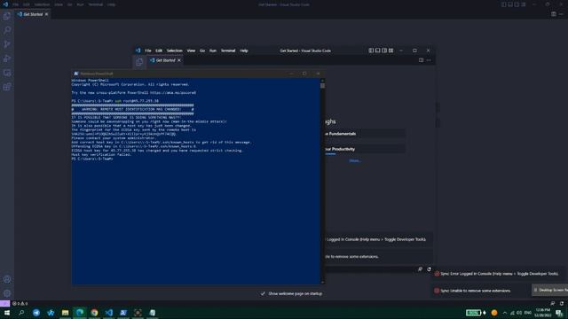Image resolution: width=568 pixels, height=319 pixels.
Task: Open Explorer in the background VS Code activity bar
Action: pyautogui.click(x=7, y=16)
